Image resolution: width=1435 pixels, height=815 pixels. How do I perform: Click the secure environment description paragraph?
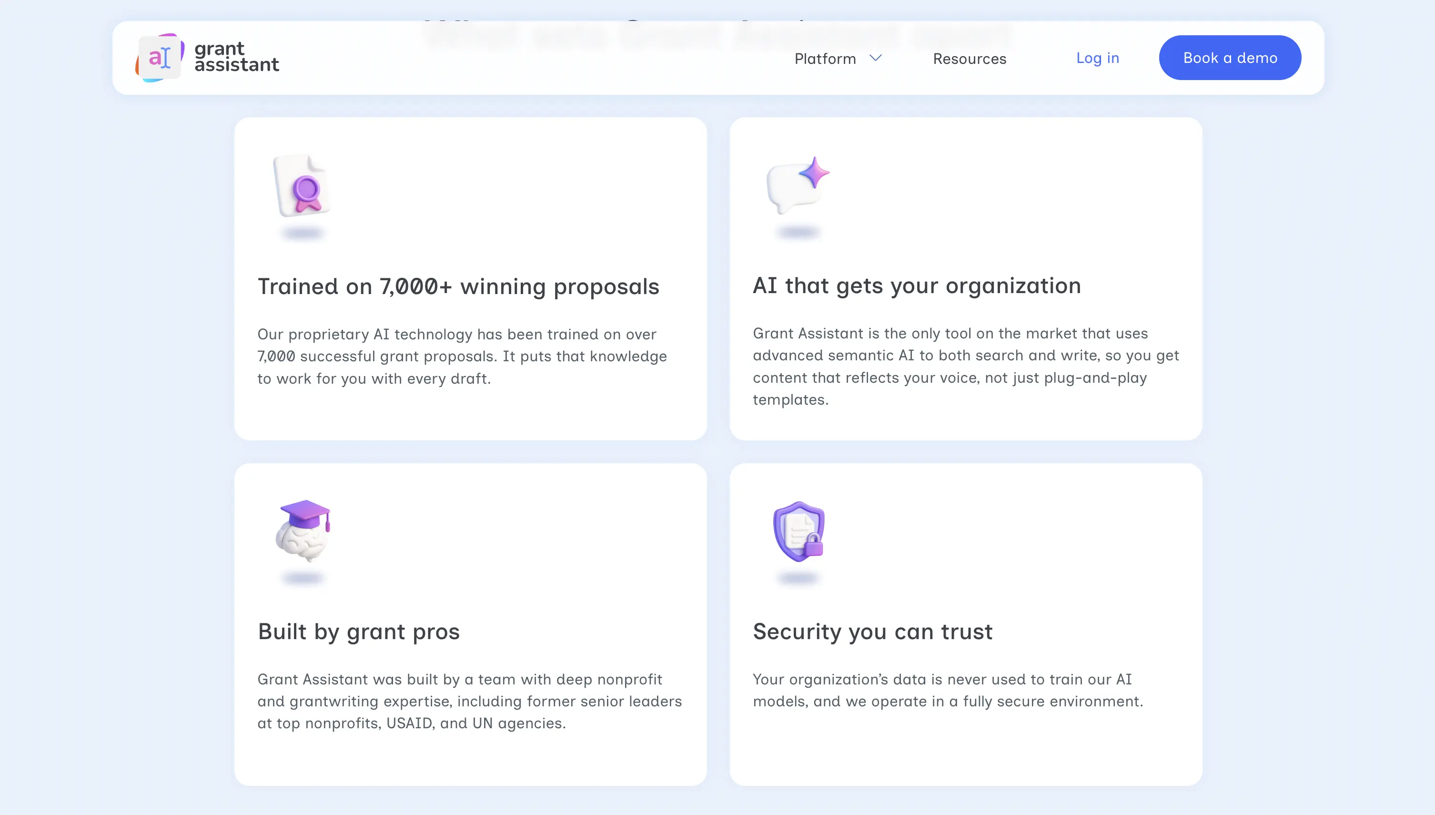coord(948,690)
